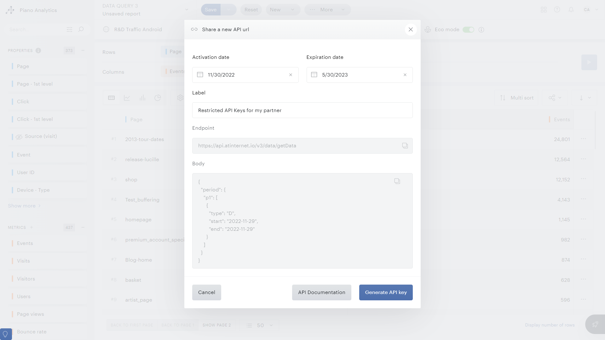Collapse the Properties section
605x340 pixels.
coord(83,50)
